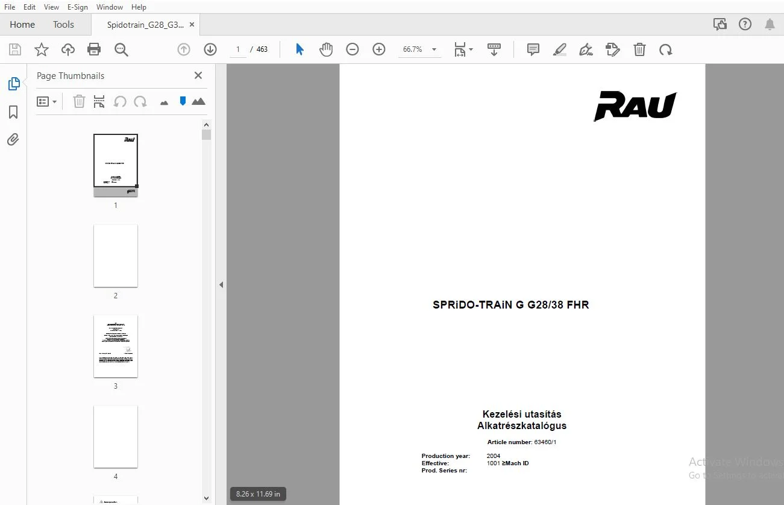Activate the Hand pan tool
This screenshot has width=784, height=505.
pos(326,49)
